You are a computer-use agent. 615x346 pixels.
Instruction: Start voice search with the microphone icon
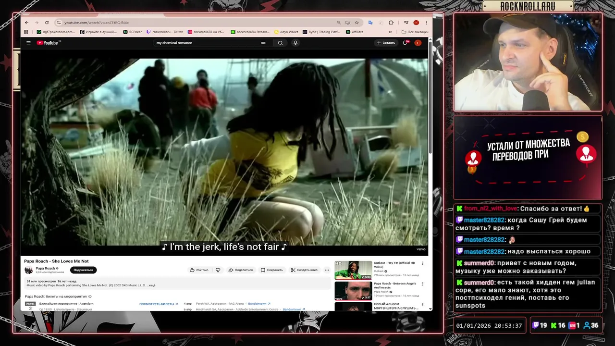coord(295,43)
